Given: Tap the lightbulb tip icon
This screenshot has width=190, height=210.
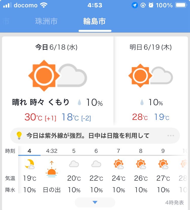Looking at the screenshot, I should [19, 136].
